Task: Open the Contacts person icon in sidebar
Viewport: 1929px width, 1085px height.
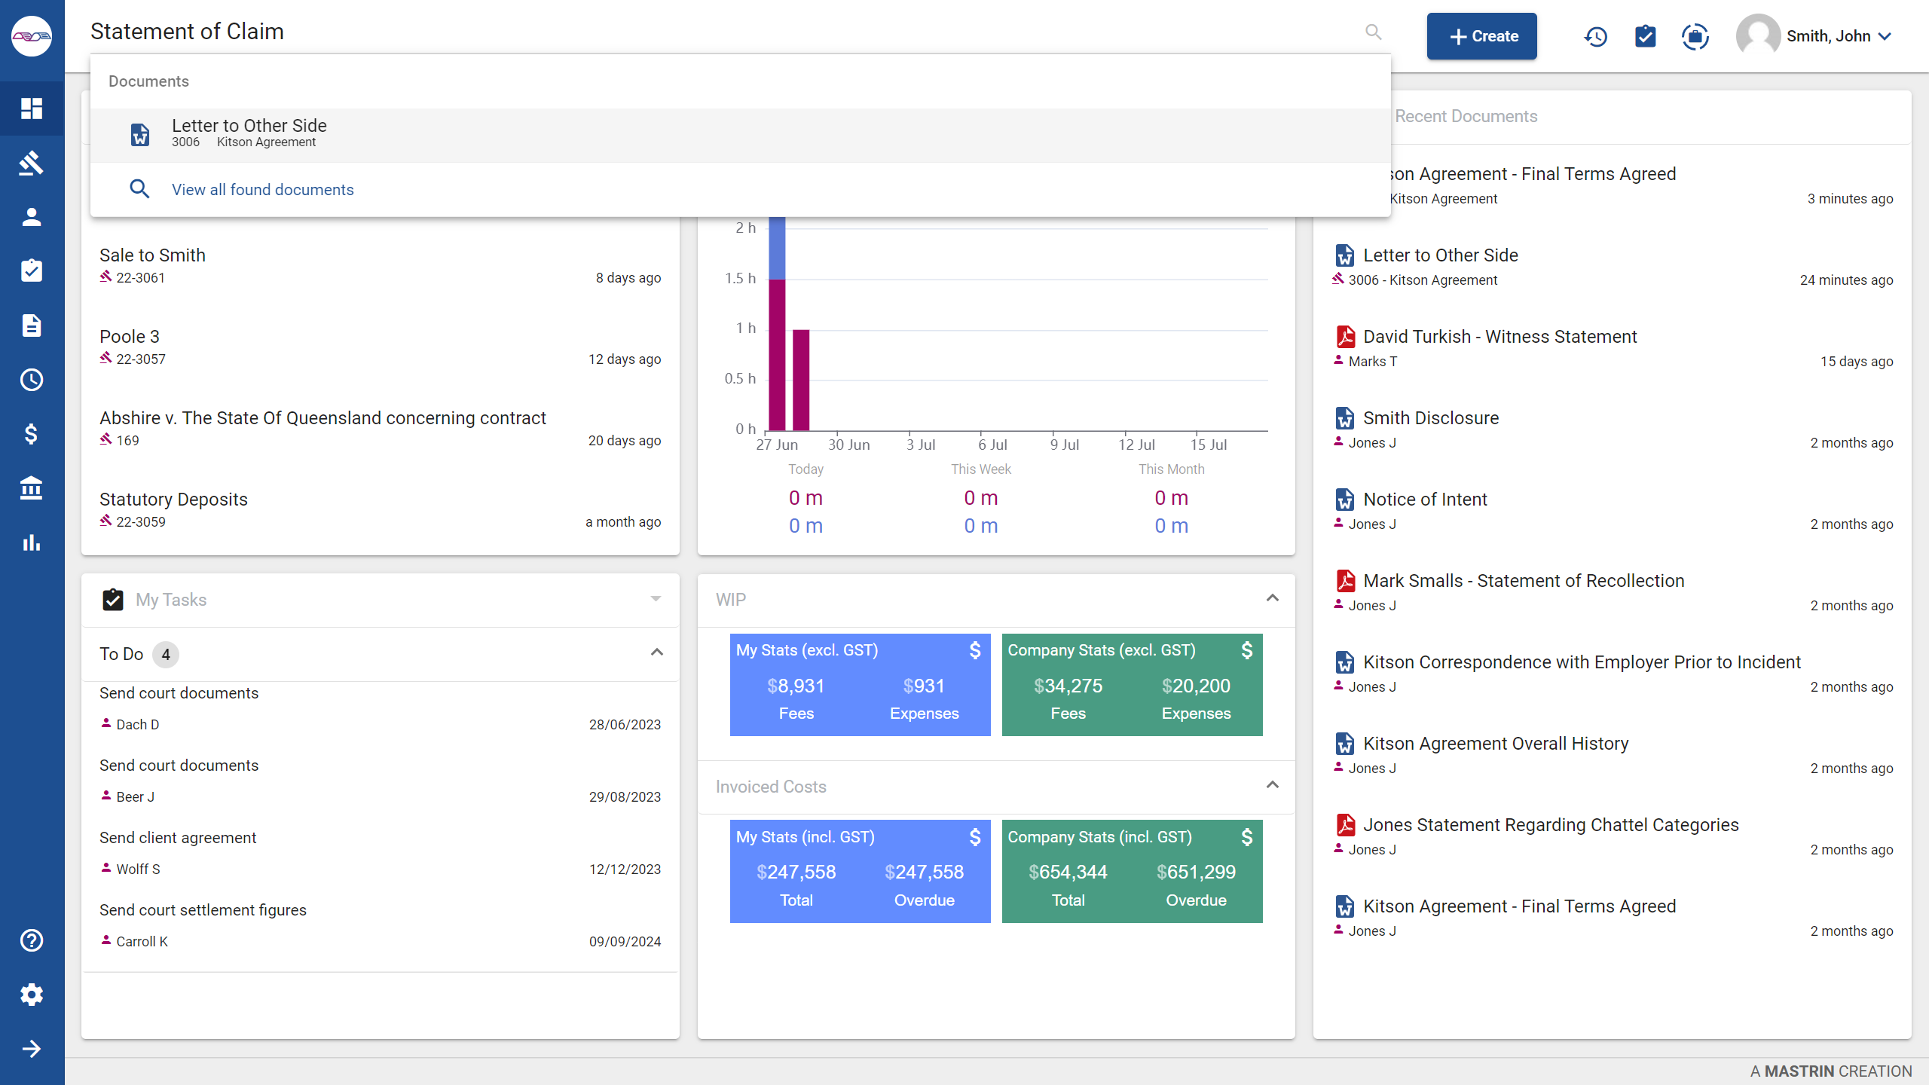Action: [31, 217]
